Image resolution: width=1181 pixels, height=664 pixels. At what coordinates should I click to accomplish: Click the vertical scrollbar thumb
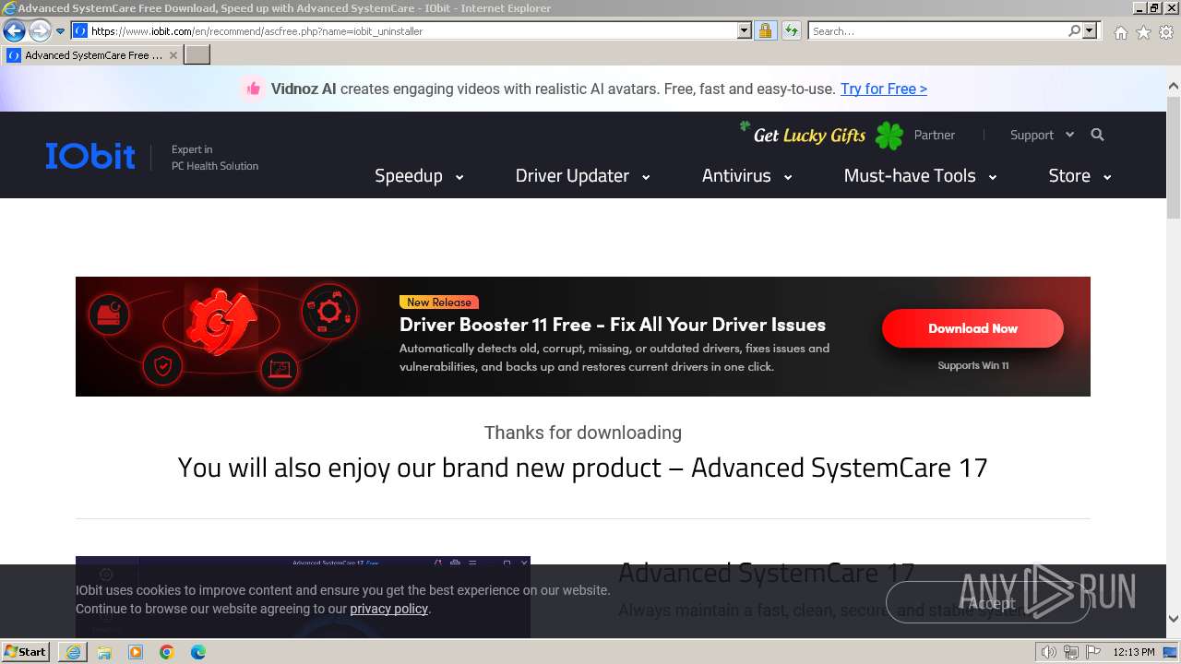pyautogui.click(x=1174, y=157)
